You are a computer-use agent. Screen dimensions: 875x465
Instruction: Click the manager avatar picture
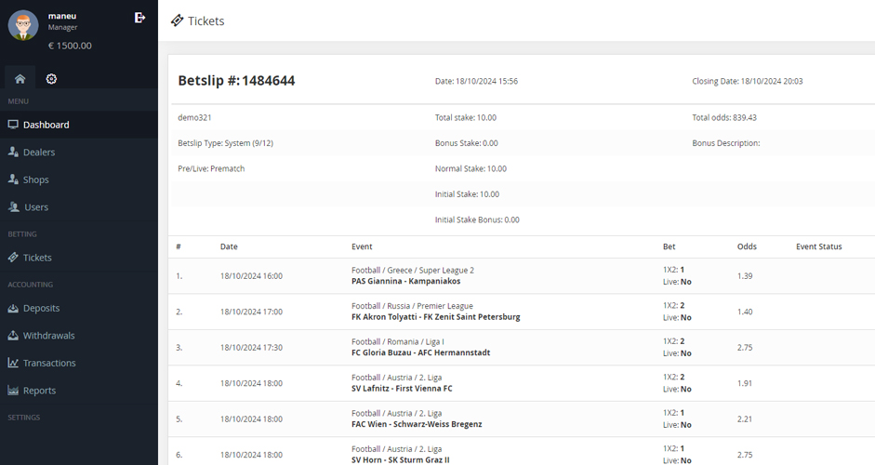(23, 26)
